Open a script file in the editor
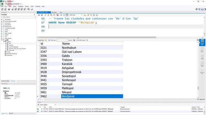 (39, 15)
